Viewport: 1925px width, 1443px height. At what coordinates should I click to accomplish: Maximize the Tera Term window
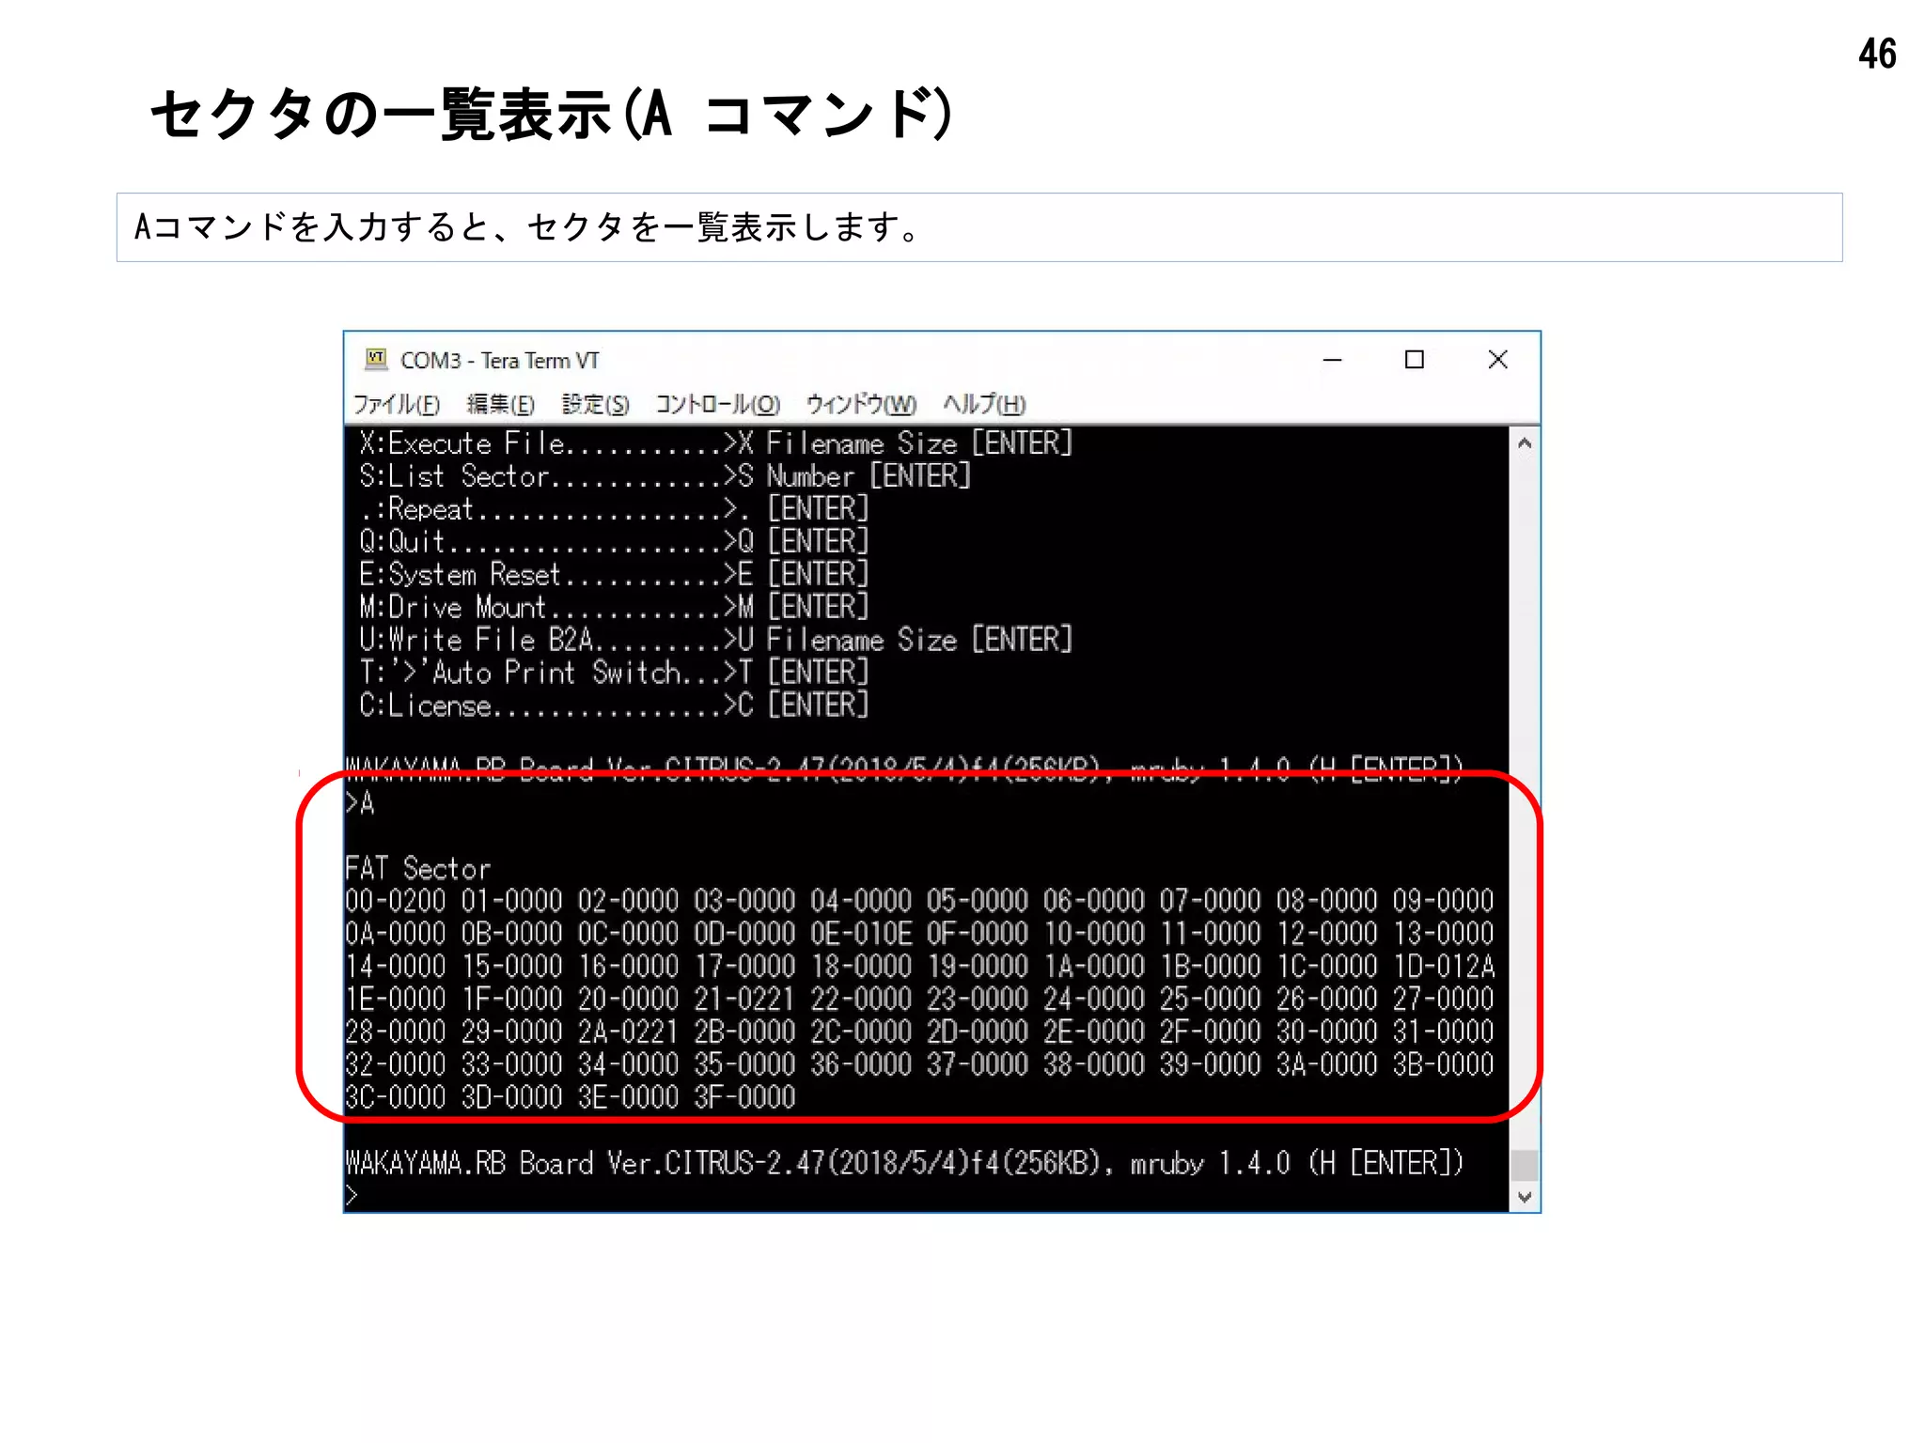point(1414,360)
